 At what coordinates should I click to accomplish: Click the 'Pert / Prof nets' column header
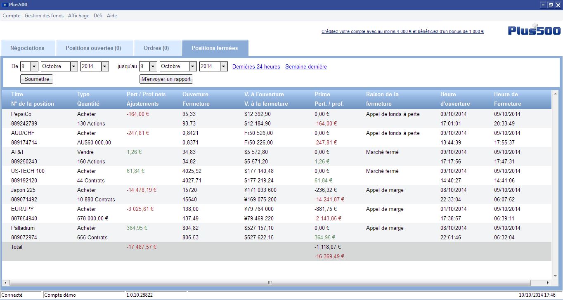click(146, 94)
